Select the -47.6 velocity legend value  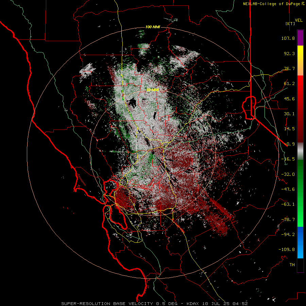tap(288, 189)
